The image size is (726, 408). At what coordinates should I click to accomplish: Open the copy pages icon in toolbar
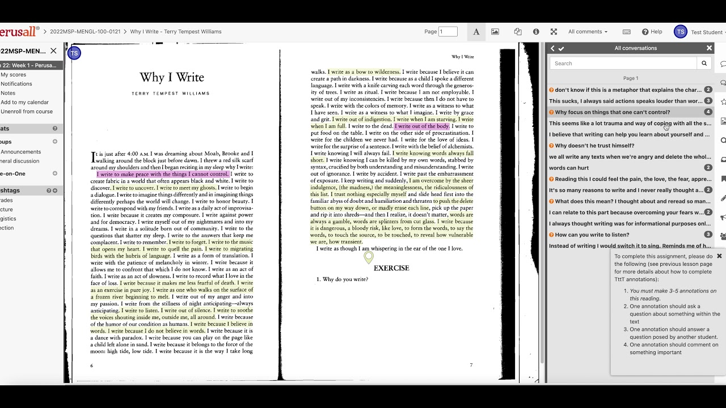[518, 32]
